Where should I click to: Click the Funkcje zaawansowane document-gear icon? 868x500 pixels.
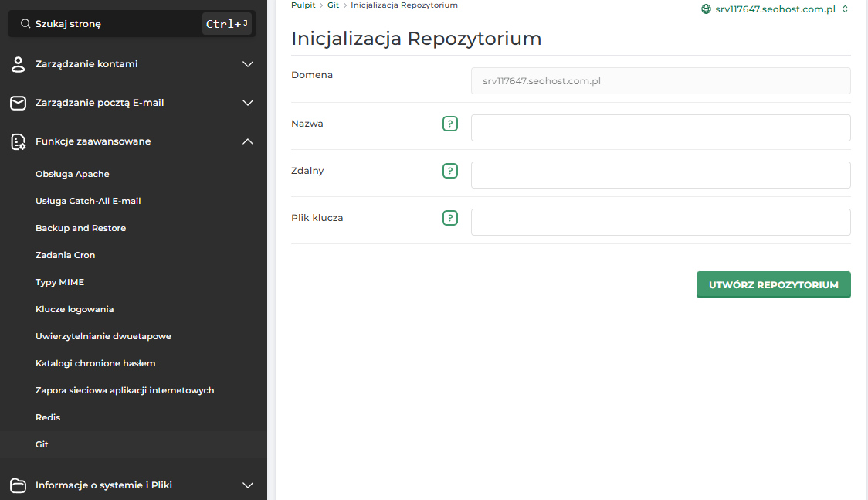pyautogui.click(x=19, y=141)
